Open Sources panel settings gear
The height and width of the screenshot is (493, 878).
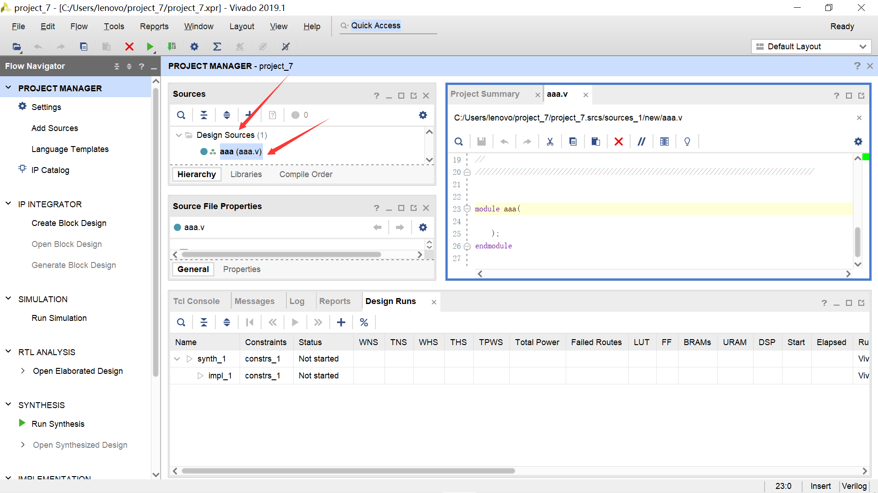click(x=423, y=115)
